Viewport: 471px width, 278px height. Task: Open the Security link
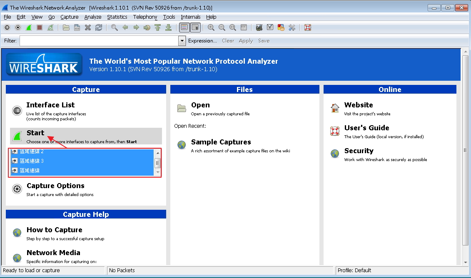(359, 151)
